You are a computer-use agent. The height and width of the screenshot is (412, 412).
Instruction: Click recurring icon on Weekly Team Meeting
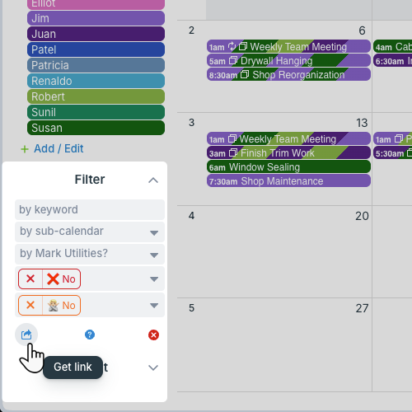tap(232, 46)
